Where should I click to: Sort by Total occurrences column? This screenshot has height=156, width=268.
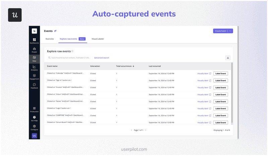pos(125,66)
